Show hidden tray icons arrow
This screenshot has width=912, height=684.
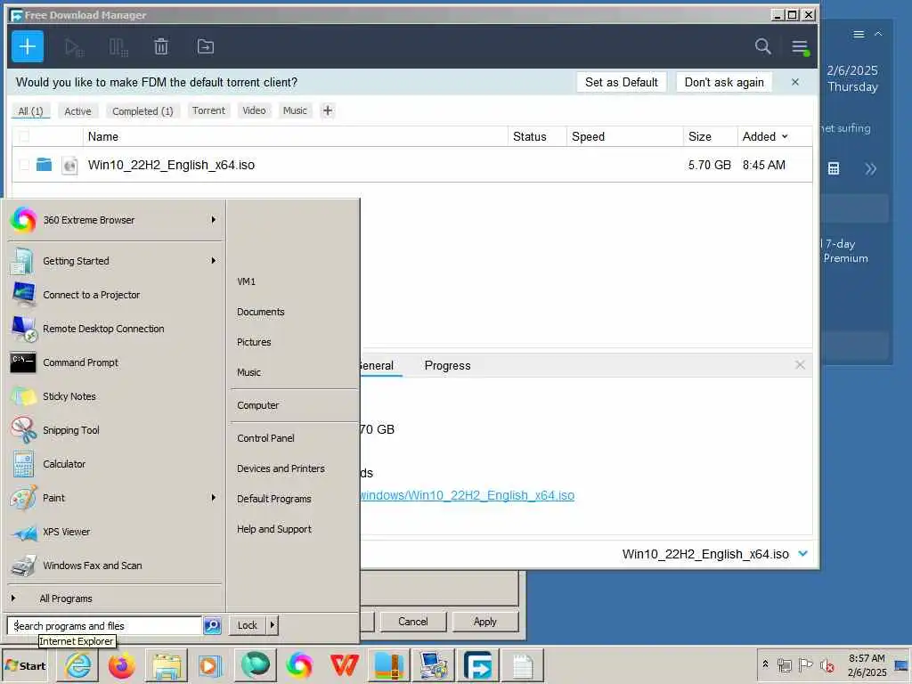click(x=765, y=664)
